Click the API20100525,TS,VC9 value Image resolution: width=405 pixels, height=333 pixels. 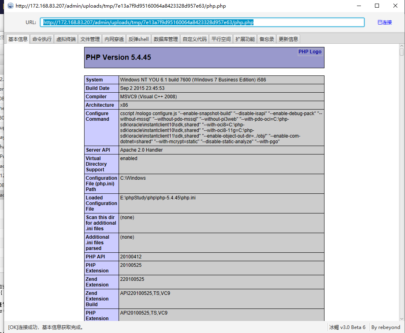[x=143, y=313]
